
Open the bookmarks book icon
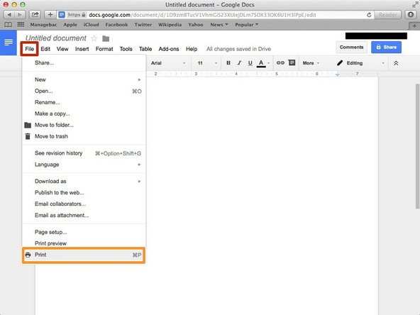point(8,25)
